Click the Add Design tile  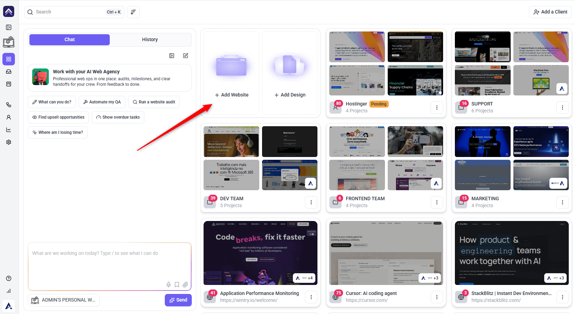point(290,73)
